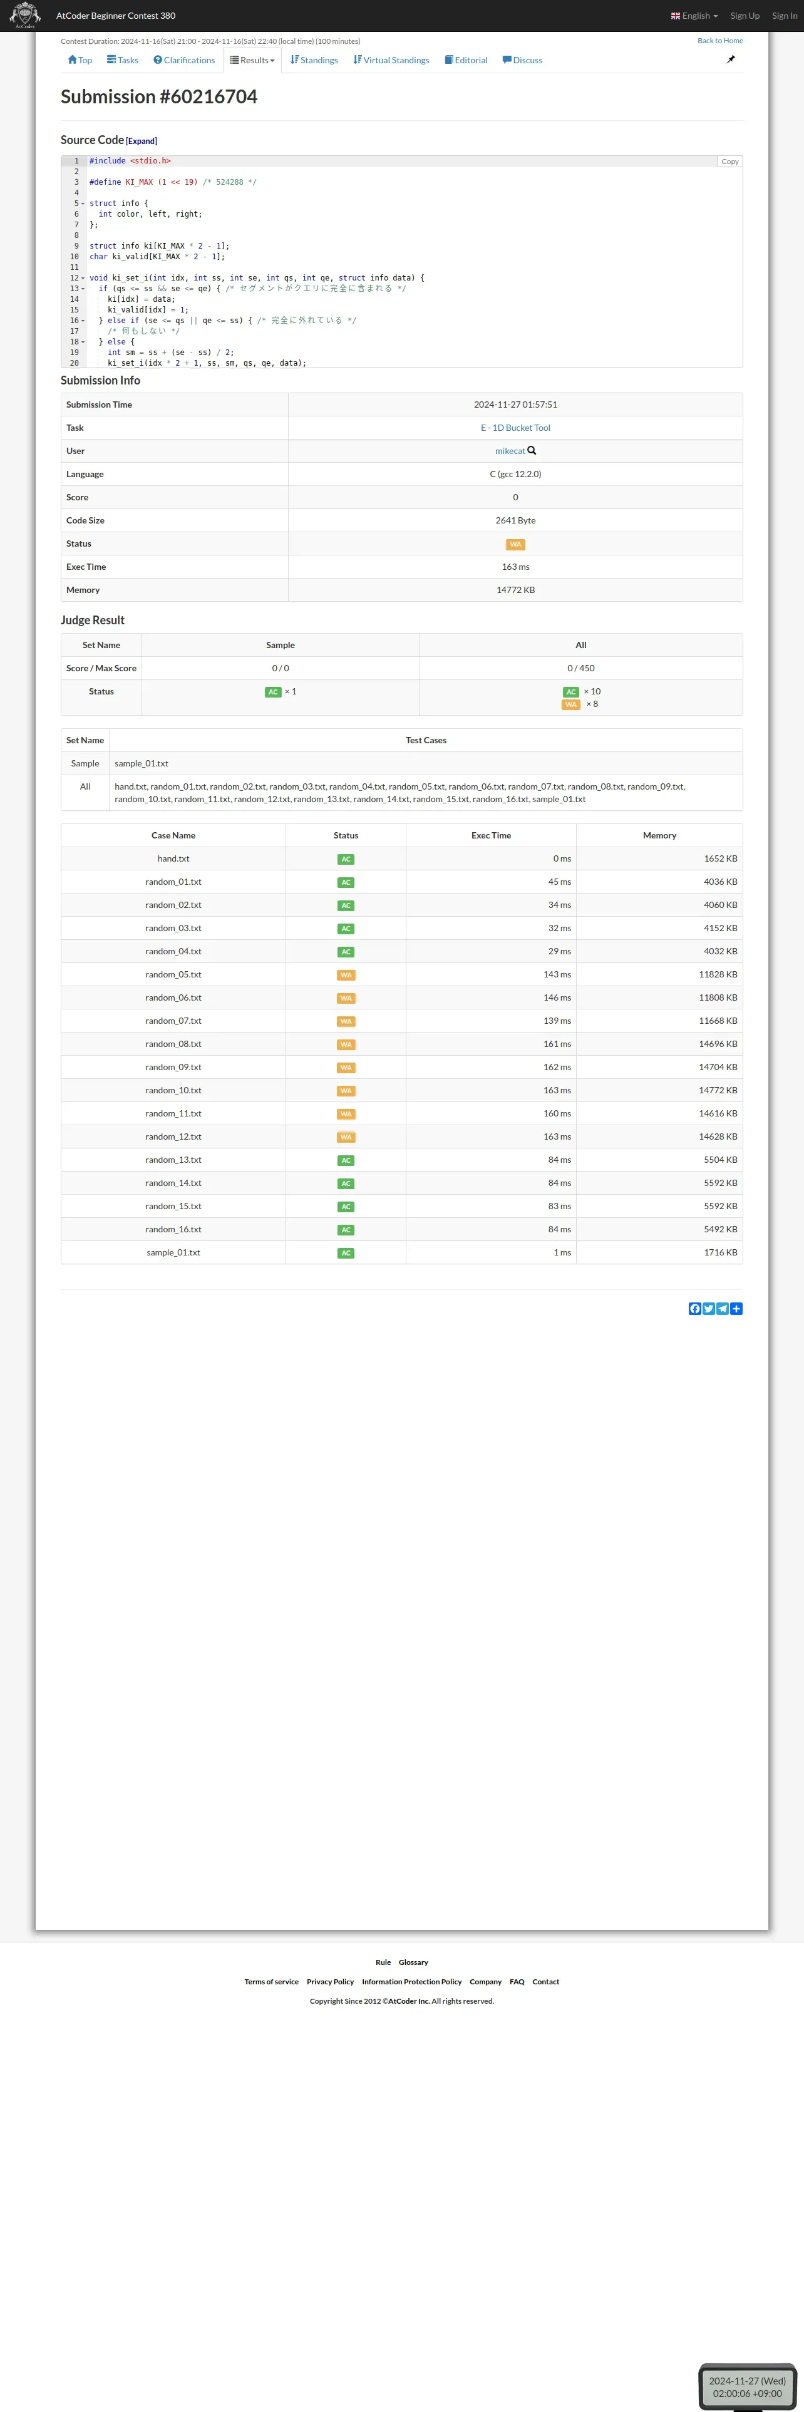Open the Clarifications tab

(184, 60)
